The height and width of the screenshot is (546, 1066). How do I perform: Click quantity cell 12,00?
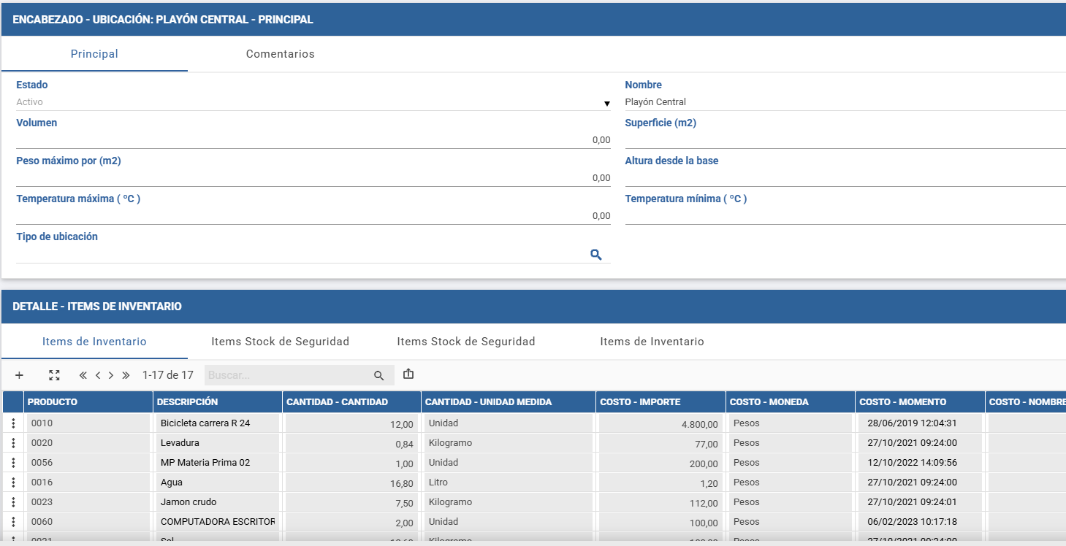coord(351,423)
